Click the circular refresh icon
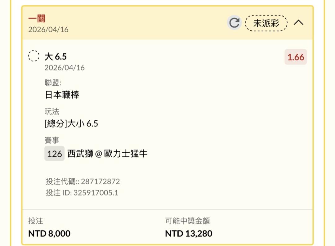This screenshot has width=335, height=246. click(234, 23)
